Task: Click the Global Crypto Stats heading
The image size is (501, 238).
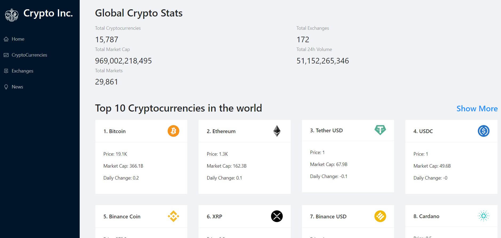Action: (139, 13)
